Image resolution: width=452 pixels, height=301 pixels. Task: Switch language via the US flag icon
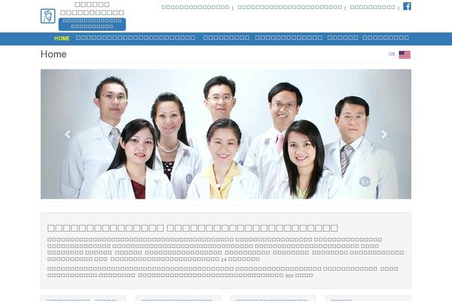pos(405,54)
